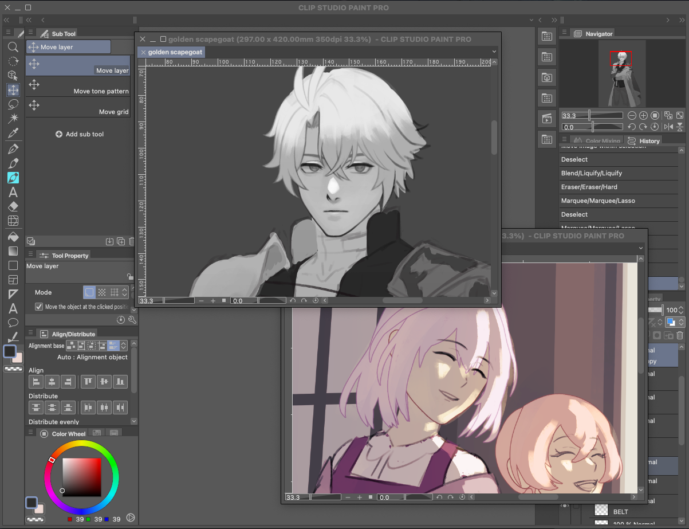
Task: Expand Mode options stepper in Tool Property
Action: click(x=124, y=292)
